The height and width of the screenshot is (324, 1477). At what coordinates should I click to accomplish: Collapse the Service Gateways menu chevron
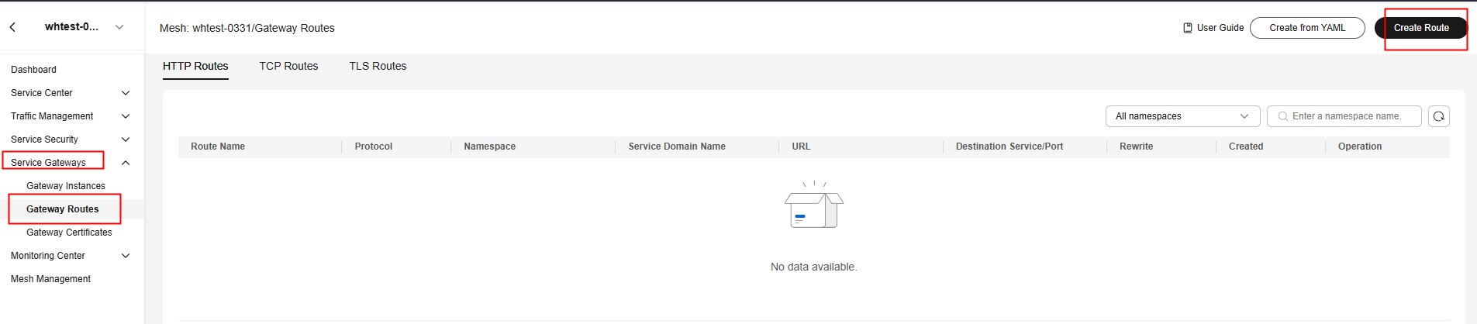click(126, 163)
